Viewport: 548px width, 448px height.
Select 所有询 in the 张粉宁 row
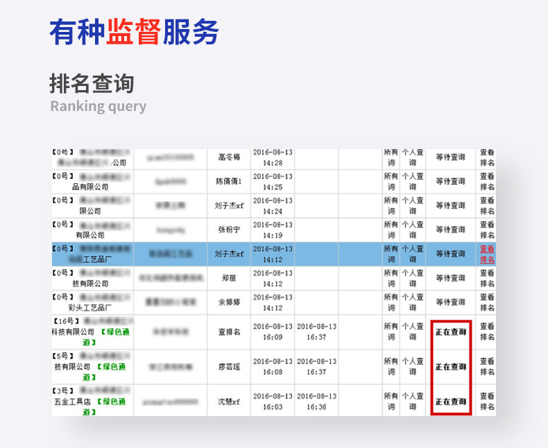pos(391,230)
